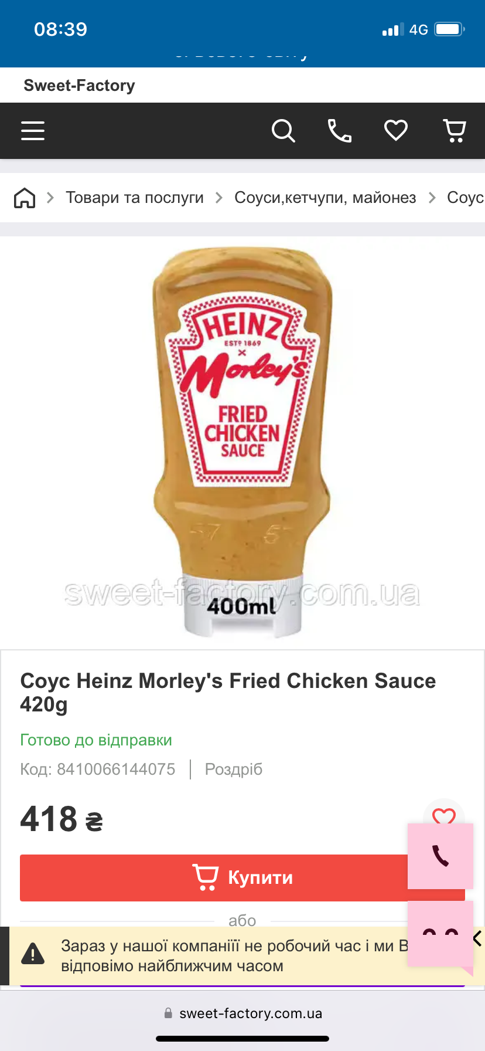This screenshot has height=1051, width=485.
Task: Add product to favorites with heart
Action: point(443,815)
